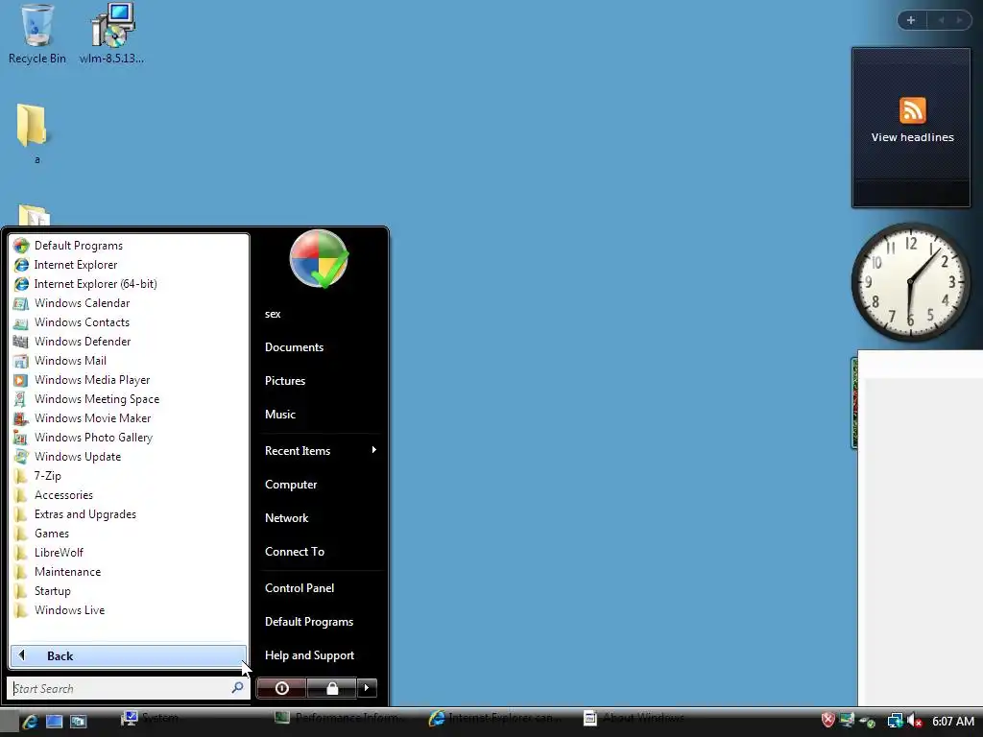Expand the Startup folder
Viewport: 983px width, 737px height.
tap(129, 591)
